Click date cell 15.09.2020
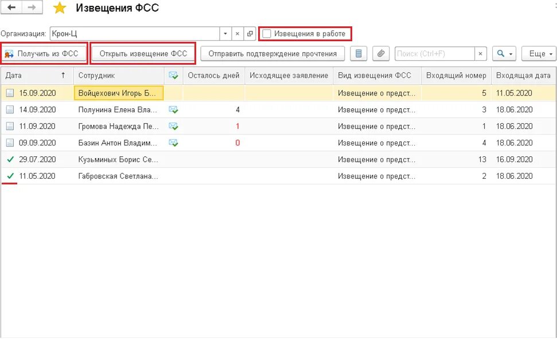Viewport: 557px width, 339px height. [x=37, y=93]
